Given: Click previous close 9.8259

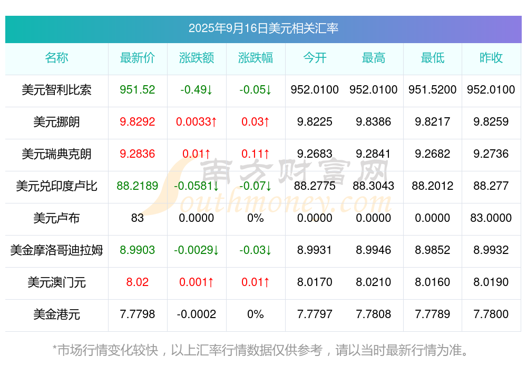Looking at the screenshot, I should [491, 122].
